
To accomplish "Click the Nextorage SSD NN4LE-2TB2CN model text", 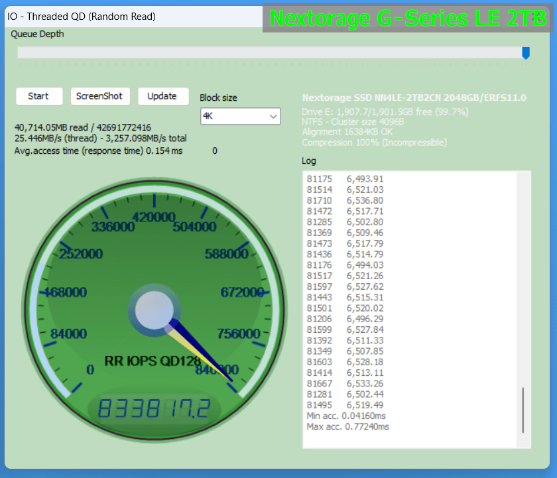I will (414, 98).
